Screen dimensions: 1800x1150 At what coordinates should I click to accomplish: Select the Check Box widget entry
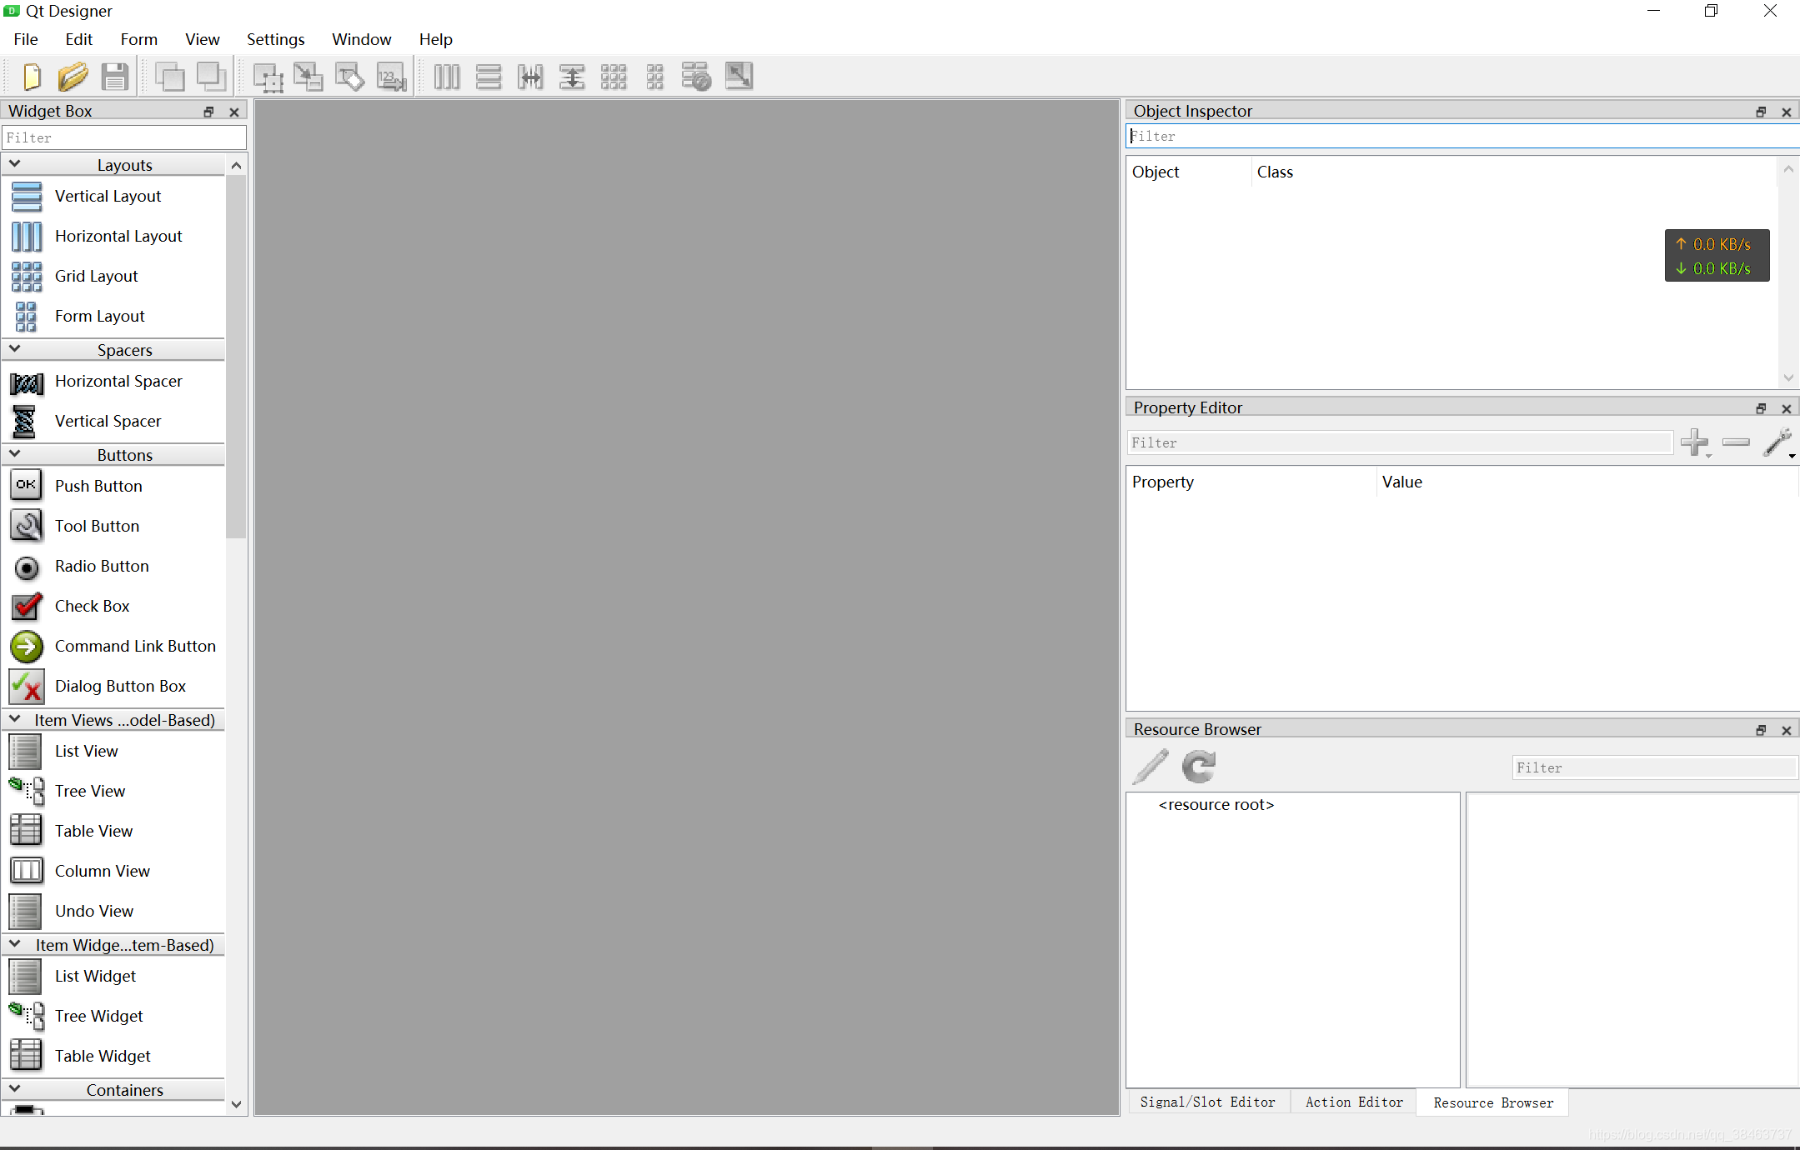tap(92, 606)
